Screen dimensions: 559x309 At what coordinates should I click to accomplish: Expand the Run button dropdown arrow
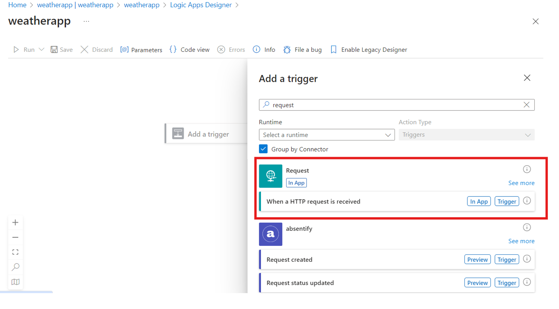click(x=42, y=49)
